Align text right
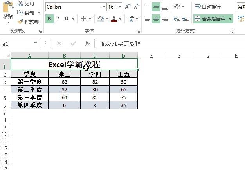The image size is (245, 170). 165,19
